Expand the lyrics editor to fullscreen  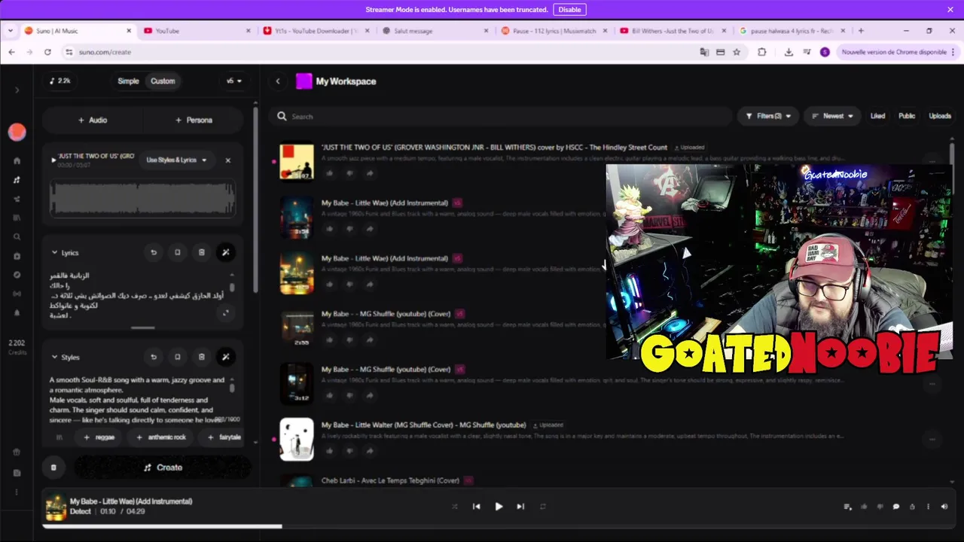[225, 313]
